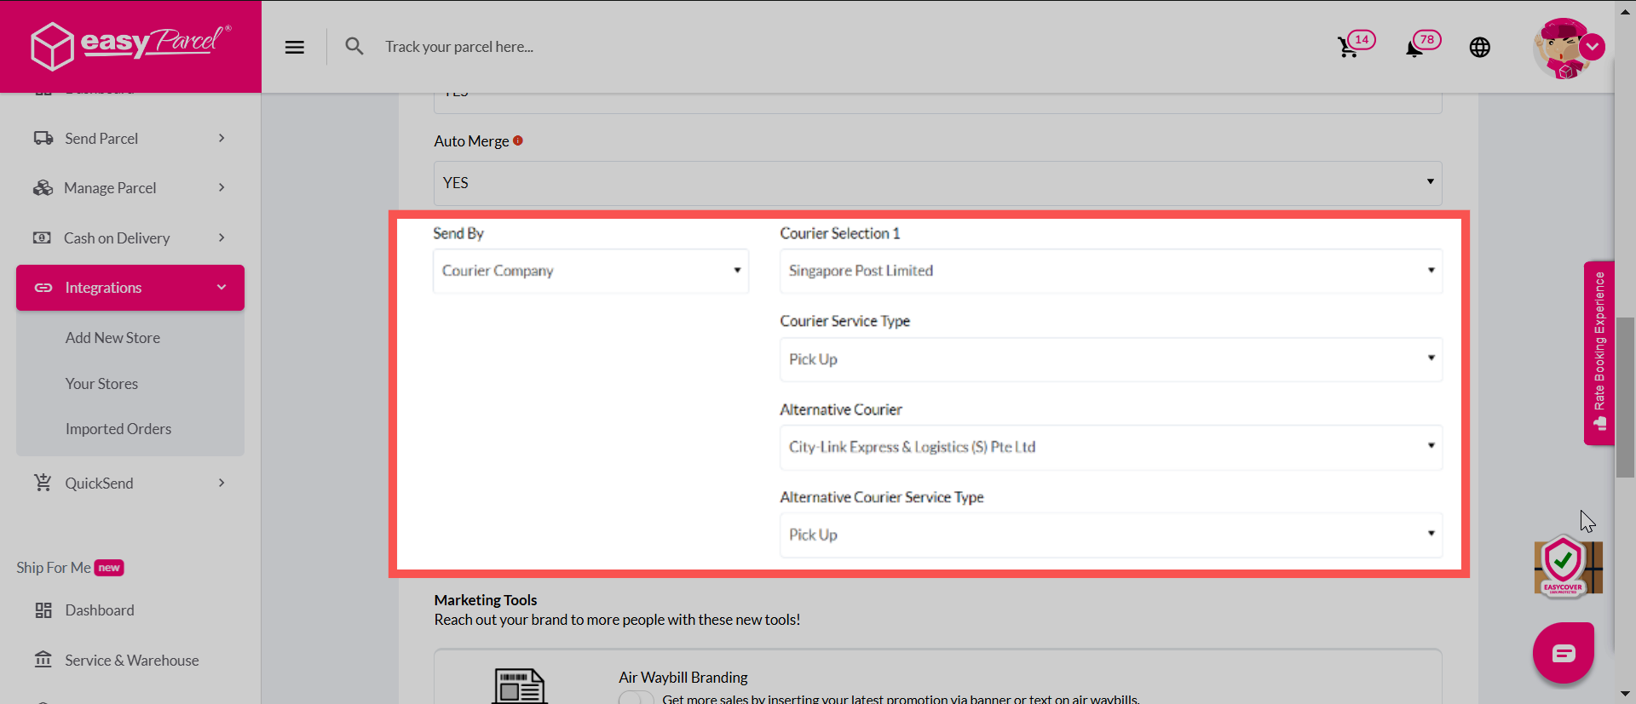Open the Manage Parcel menu
The height and width of the screenshot is (704, 1636).
[x=130, y=187]
